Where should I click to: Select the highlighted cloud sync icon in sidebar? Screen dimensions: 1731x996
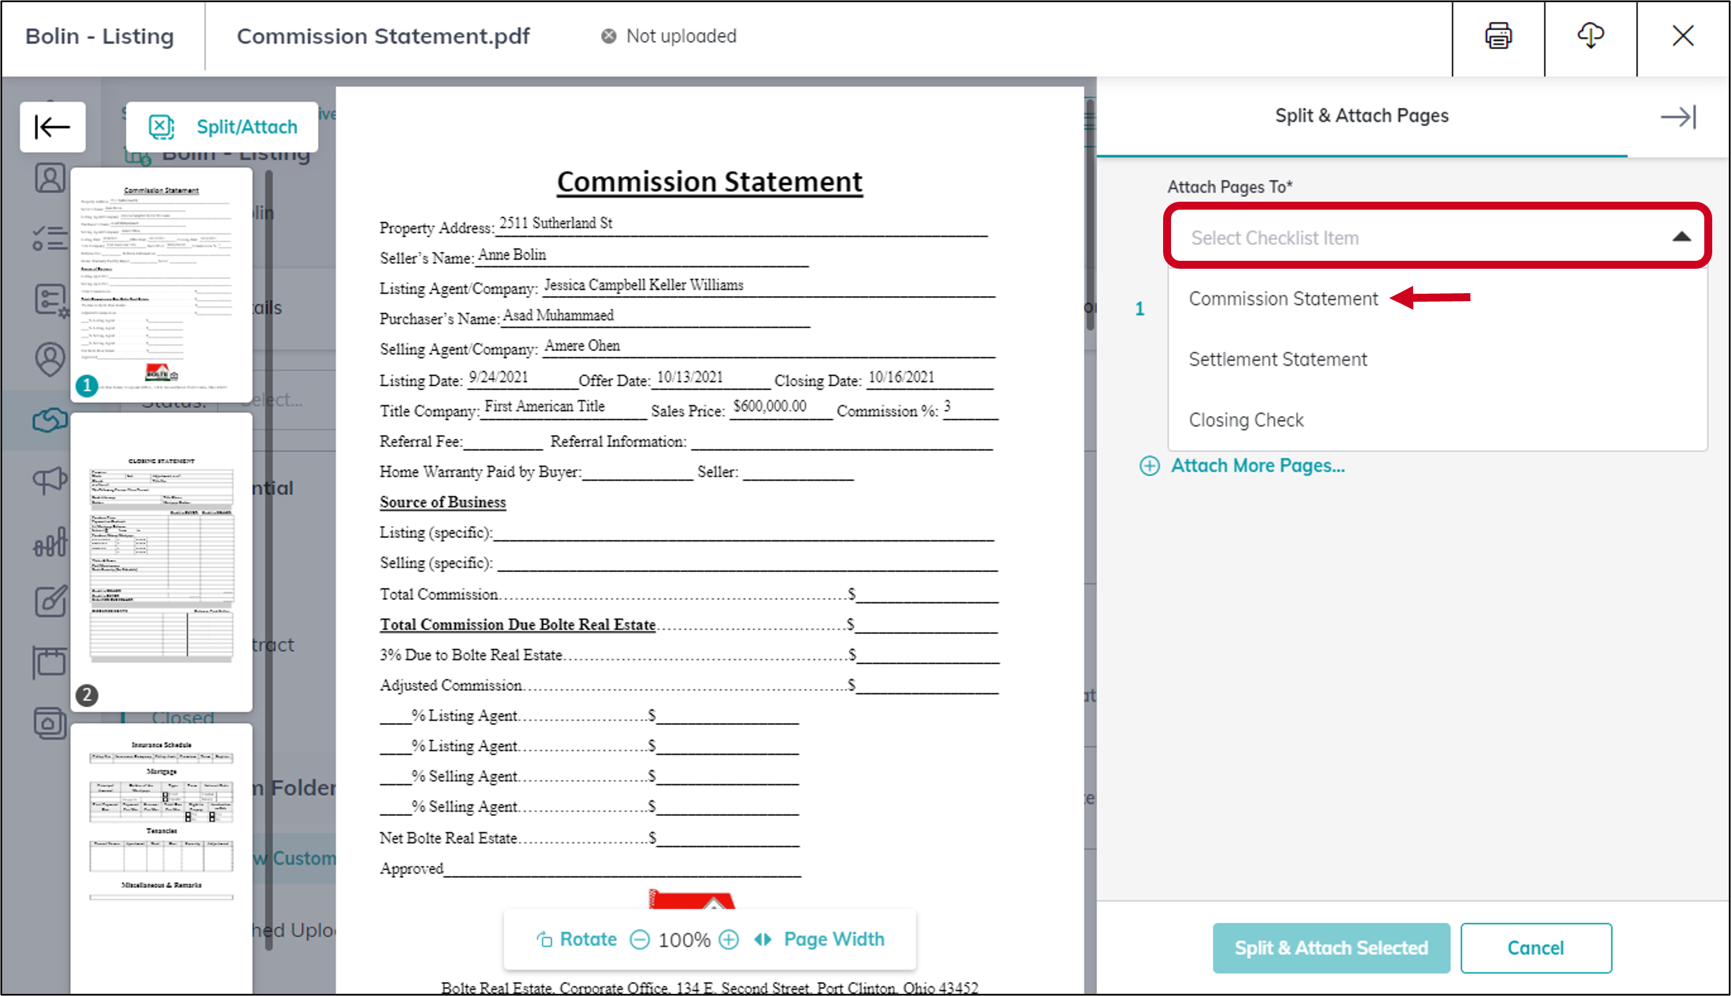coord(50,419)
